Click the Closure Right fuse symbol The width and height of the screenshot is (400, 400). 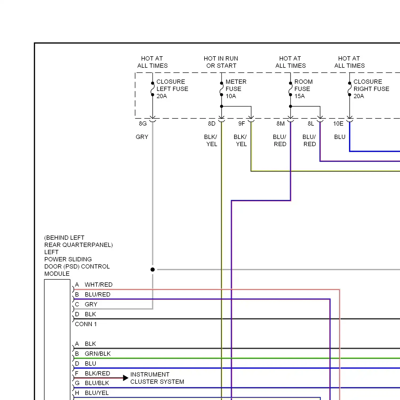349,89
